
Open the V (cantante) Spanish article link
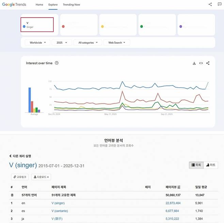point(60,211)
